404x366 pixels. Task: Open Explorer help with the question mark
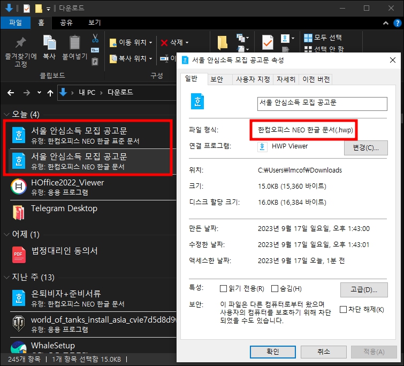397,23
